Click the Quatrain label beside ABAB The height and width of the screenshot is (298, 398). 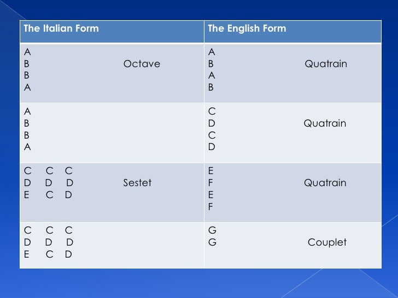(x=326, y=64)
